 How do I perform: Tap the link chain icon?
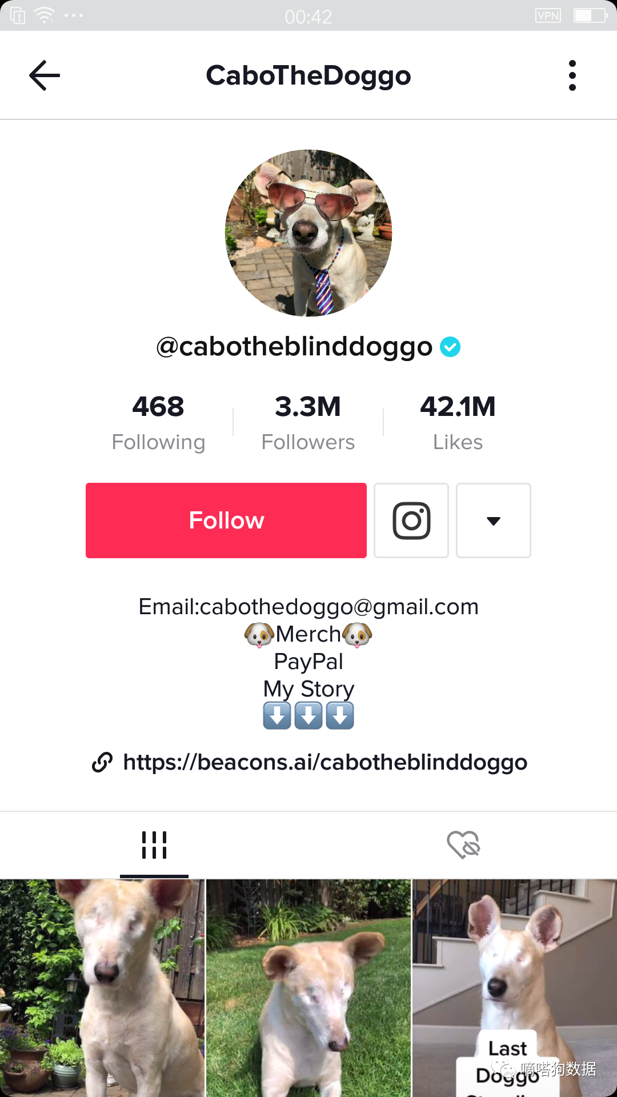[x=102, y=762]
